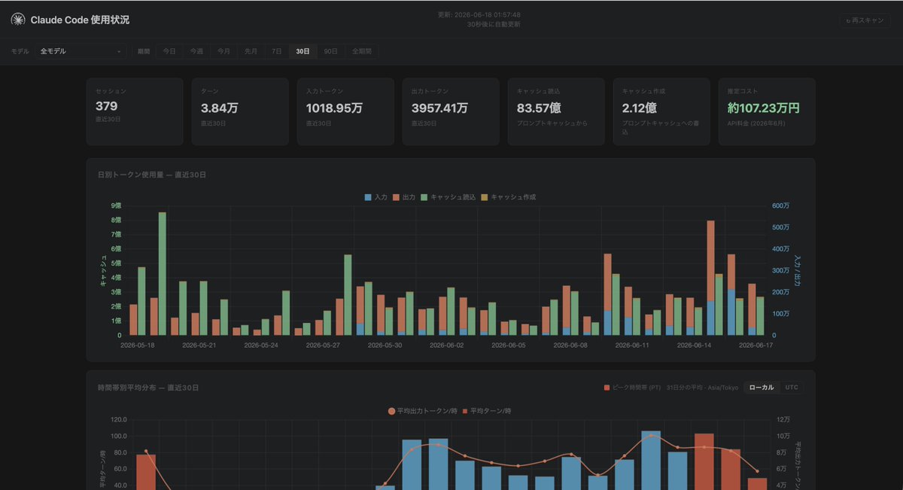This screenshot has width=903, height=490.
Task: Click the ターン 3.84万 stat card
Action: pos(240,111)
